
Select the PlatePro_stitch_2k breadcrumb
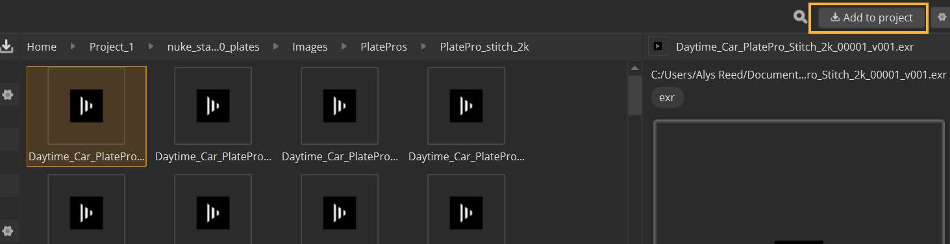(x=484, y=47)
